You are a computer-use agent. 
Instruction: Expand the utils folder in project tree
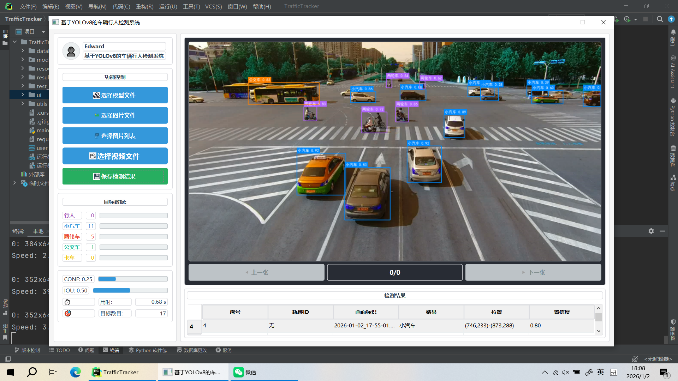click(23, 104)
